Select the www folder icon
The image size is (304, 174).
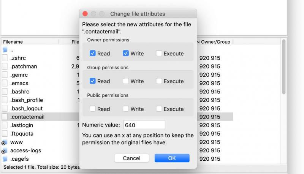pos(5,142)
